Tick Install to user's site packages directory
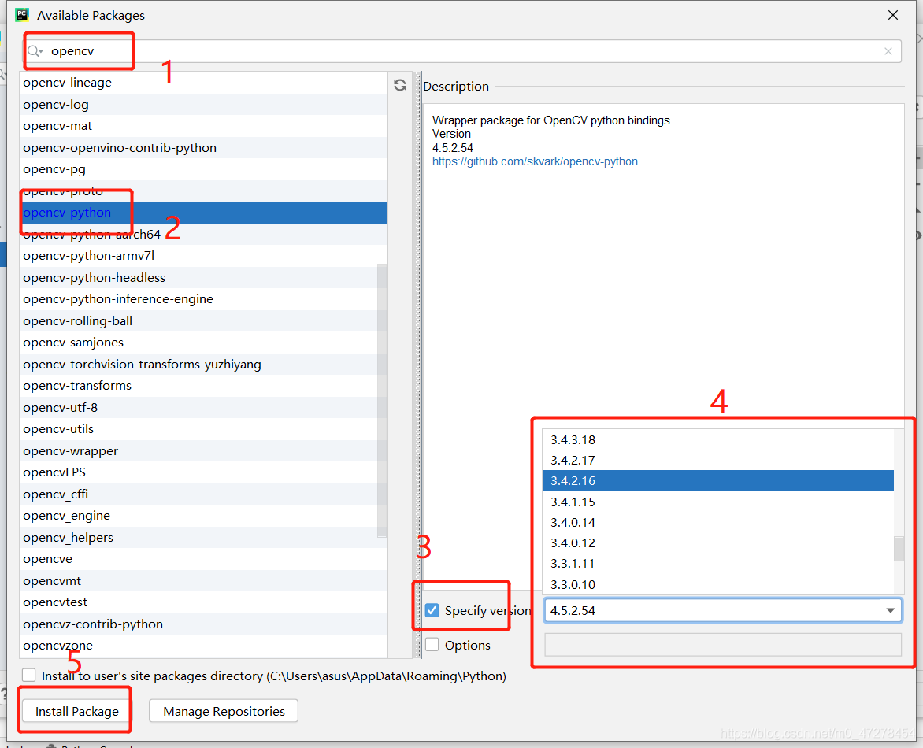The image size is (923, 748). pyautogui.click(x=29, y=676)
